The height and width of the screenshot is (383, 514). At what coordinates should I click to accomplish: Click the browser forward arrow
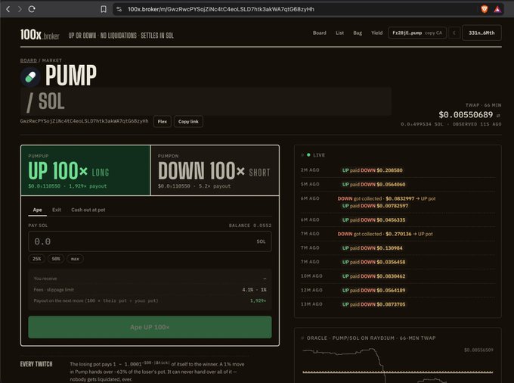click(20, 9)
